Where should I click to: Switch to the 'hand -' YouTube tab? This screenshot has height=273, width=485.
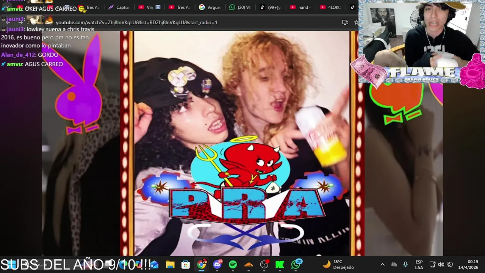pos(301,7)
